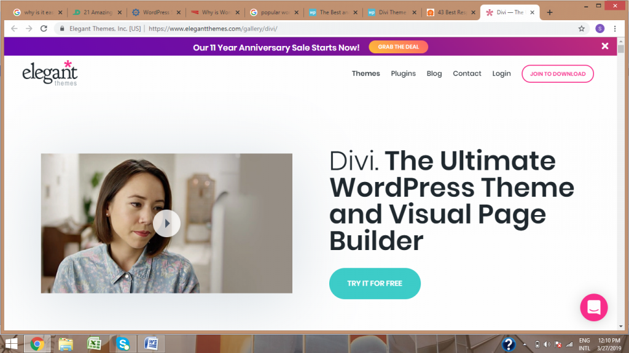This screenshot has width=629, height=353.
Task: Click the padlock site security icon
Action: (62, 28)
